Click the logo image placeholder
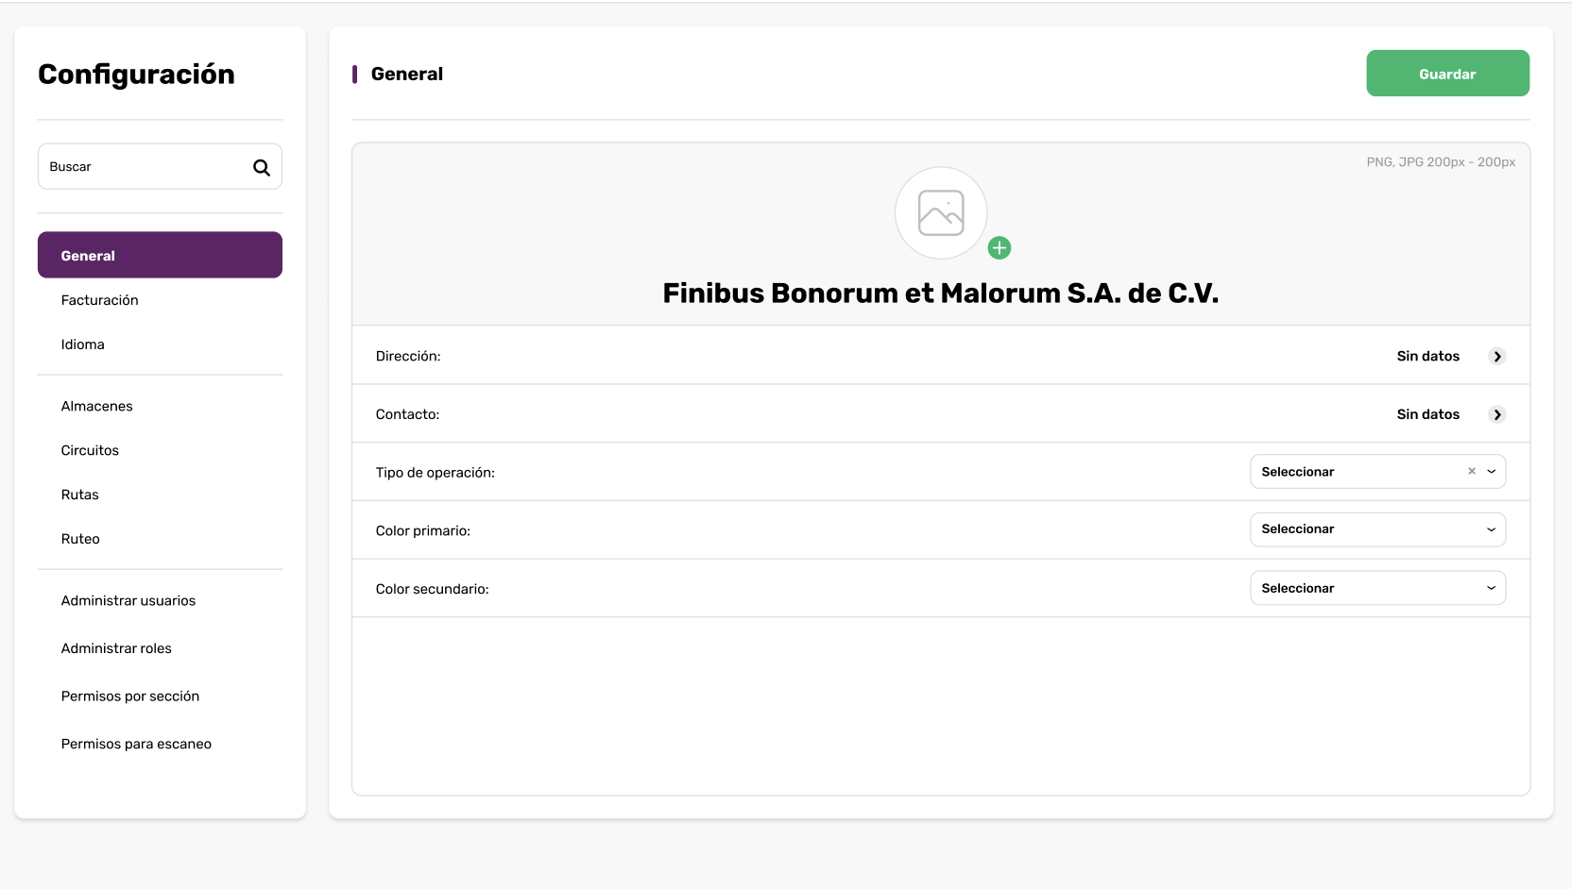Screen dimensions: 1572x889 click(x=941, y=213)
